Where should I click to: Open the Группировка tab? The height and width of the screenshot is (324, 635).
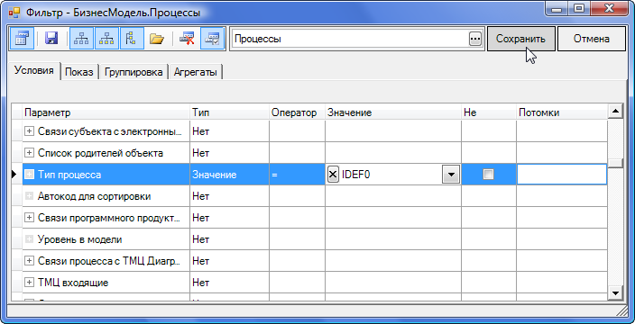coord(133,72)
